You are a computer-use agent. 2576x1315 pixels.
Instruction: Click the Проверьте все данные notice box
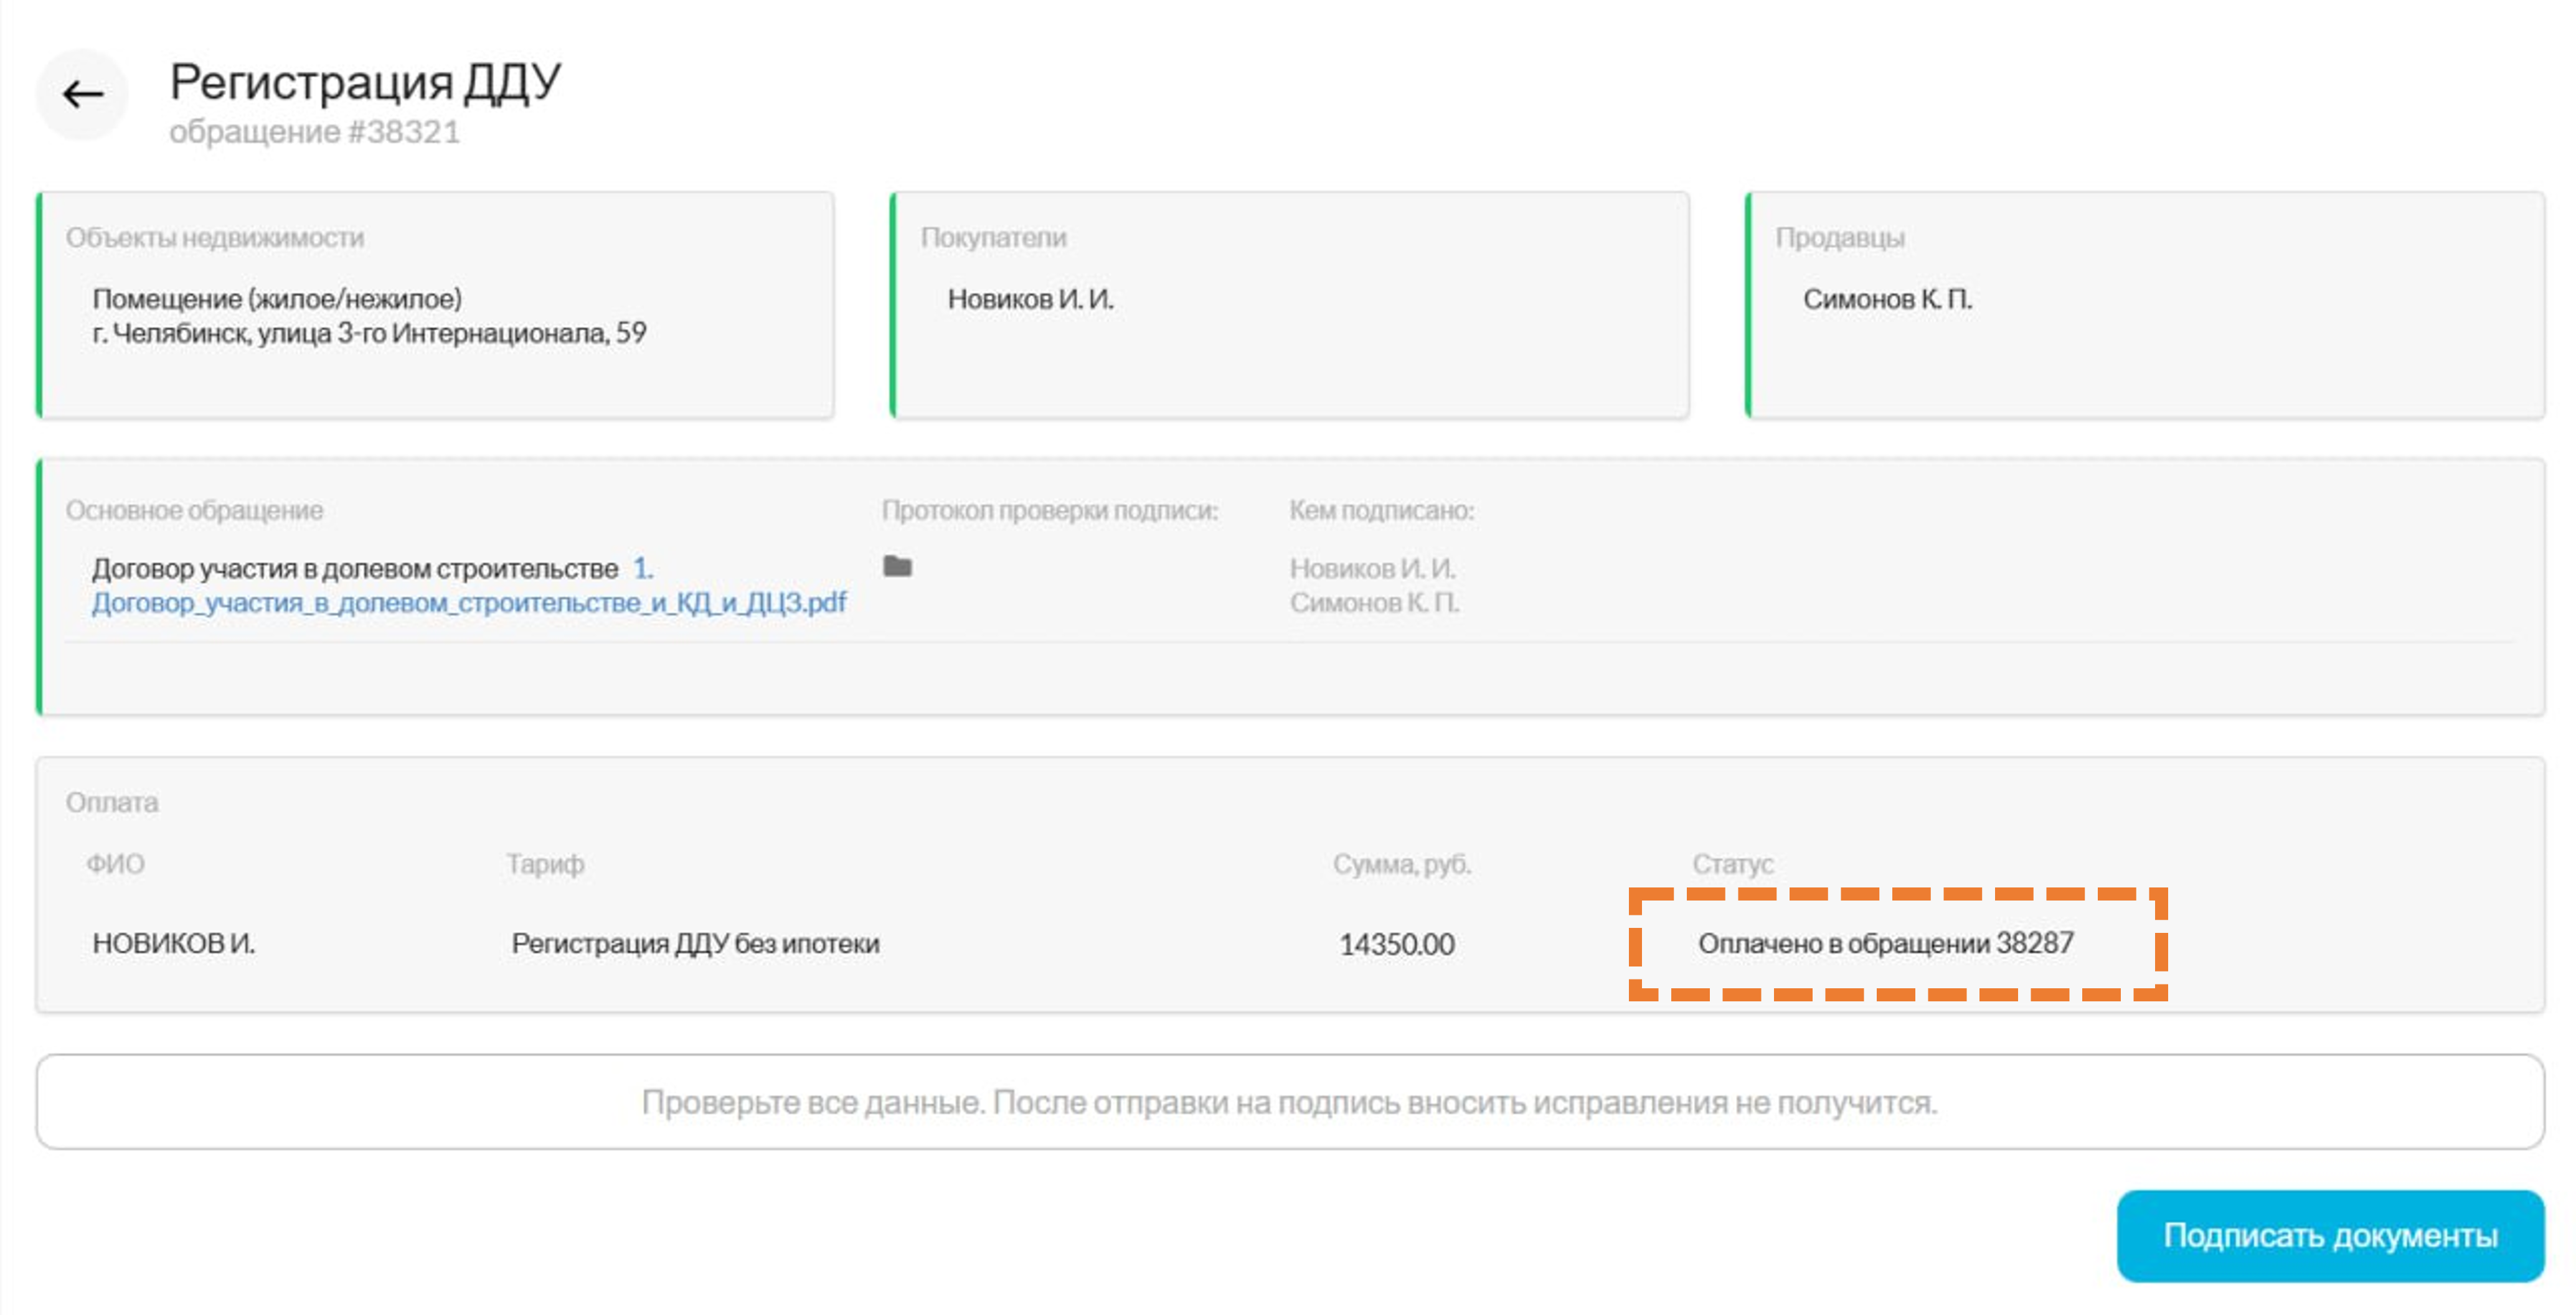(x=1289, y=1102)
